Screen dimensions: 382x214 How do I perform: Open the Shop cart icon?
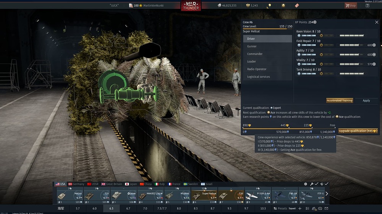coord(350,5)
